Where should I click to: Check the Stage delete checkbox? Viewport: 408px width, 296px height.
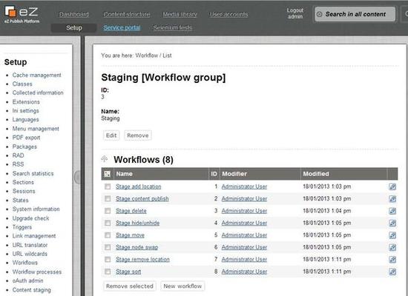(x=108, y=211)
